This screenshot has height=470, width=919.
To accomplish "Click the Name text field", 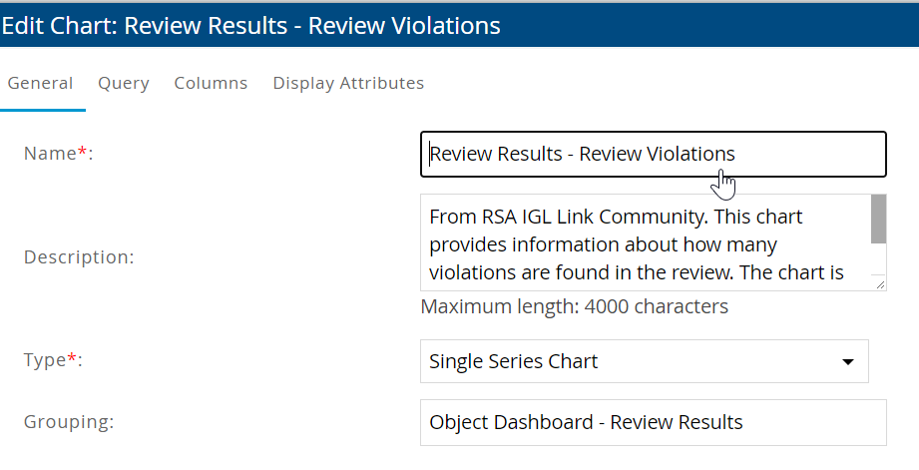I will point(653,155).
